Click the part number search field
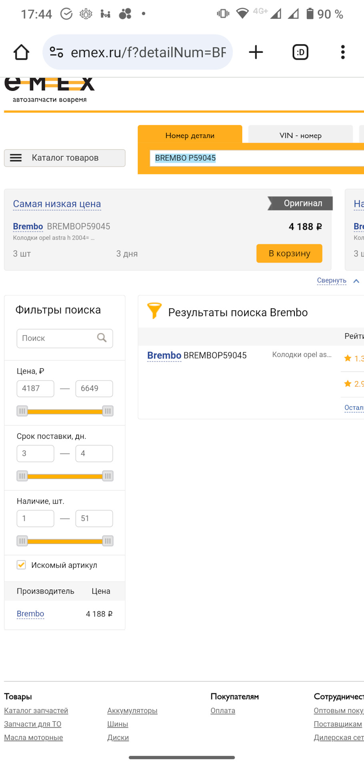This screenshot has width=364, height=768. point(257,158)
